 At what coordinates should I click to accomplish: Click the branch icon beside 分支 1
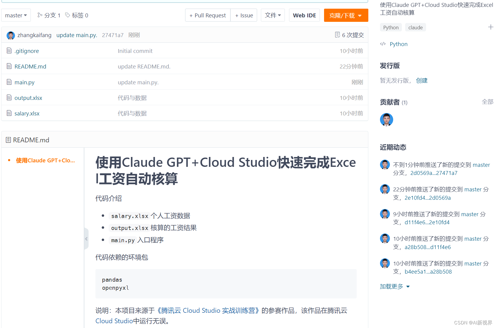(39, 15)
